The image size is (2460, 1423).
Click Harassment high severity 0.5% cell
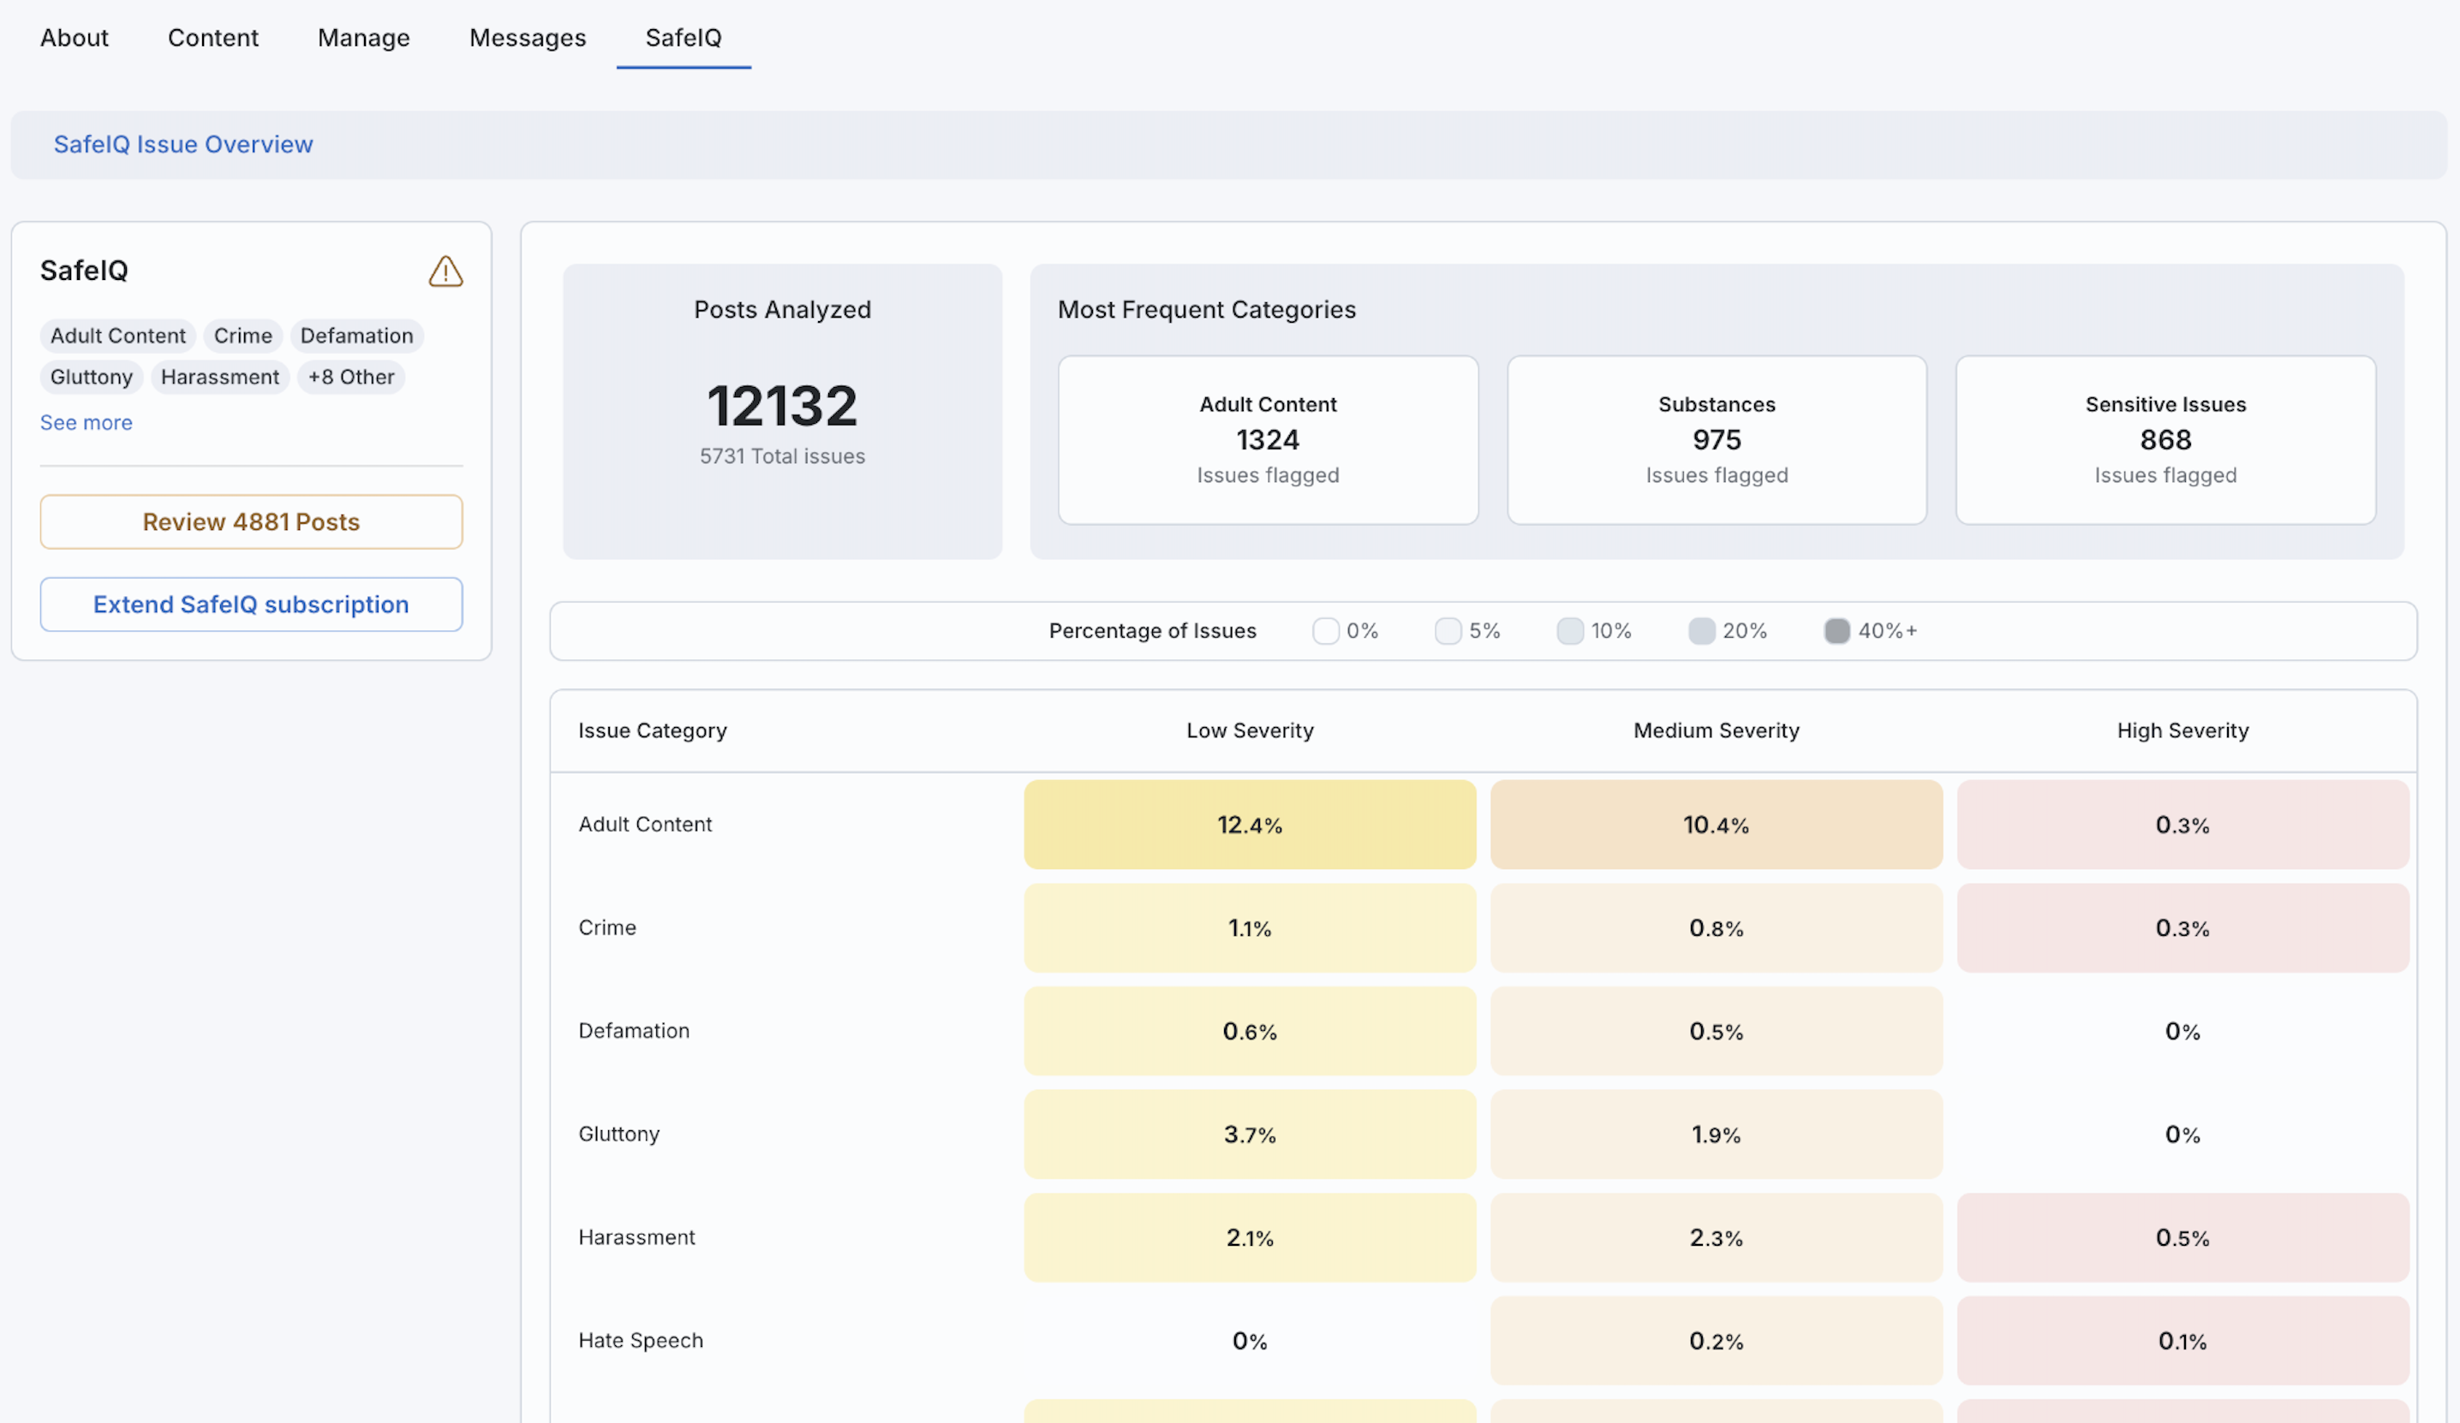point(2182,1237)
